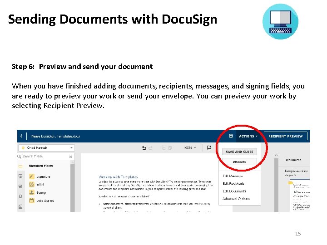Viewport: 327px width, 245px height.
Task: Click the 'Initial' field label
Action: pos(40,184)
